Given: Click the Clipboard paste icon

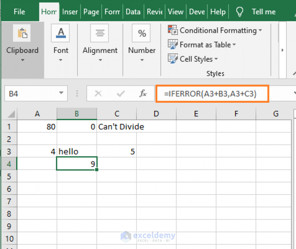Looking at the screenshot, I should pyautogui.click(x=22, y=34).
